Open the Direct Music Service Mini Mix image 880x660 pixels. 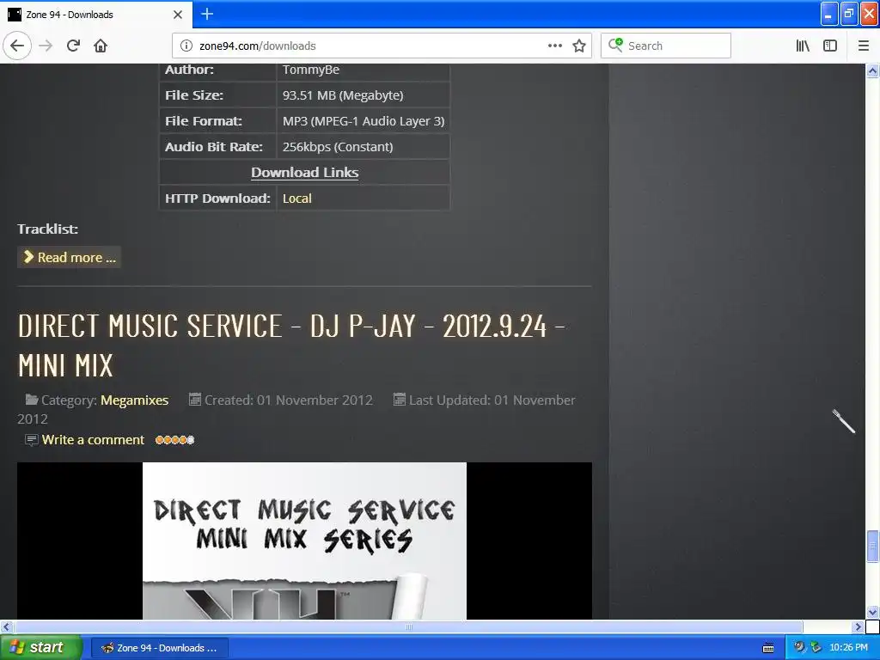tap(304, 541)
